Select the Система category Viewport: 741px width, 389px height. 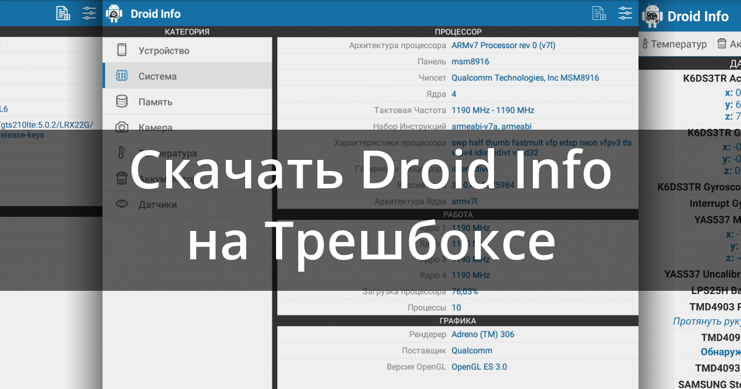tap(187, 76)
